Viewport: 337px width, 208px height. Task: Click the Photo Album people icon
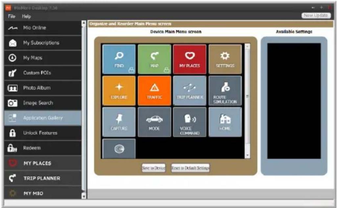click(x=12, y=88)
